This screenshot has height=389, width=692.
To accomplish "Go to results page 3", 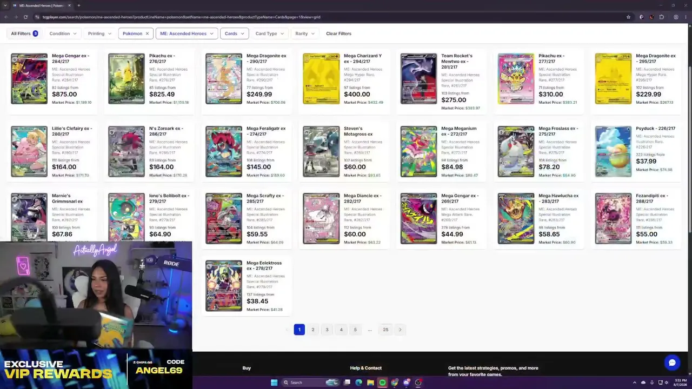I will tap(327, 330).
